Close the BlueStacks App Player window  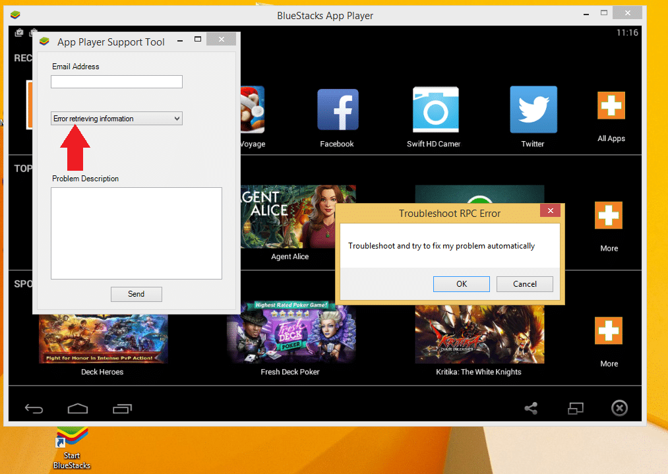tap(627, 13)
